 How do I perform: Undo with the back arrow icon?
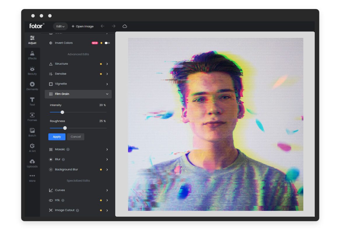102,26
